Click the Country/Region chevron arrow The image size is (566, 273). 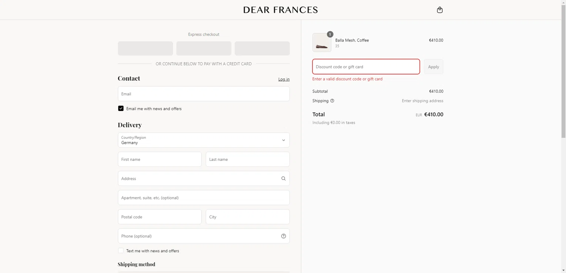point(283,140)
